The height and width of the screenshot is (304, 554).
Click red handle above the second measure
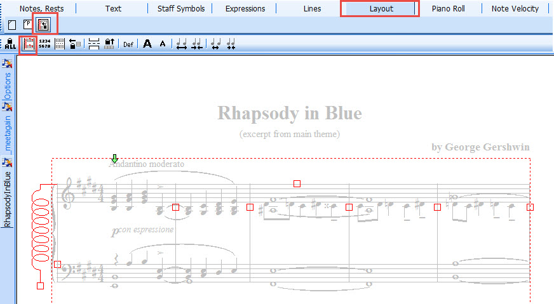click(297, 183)
